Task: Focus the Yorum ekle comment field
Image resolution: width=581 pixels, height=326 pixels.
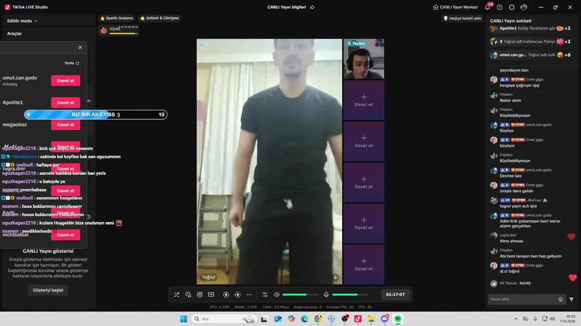Action: pos(523,299)
